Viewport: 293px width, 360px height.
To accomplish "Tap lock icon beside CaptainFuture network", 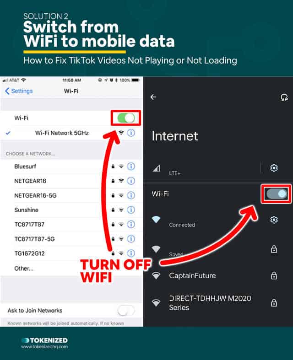I will pos(274,275).
